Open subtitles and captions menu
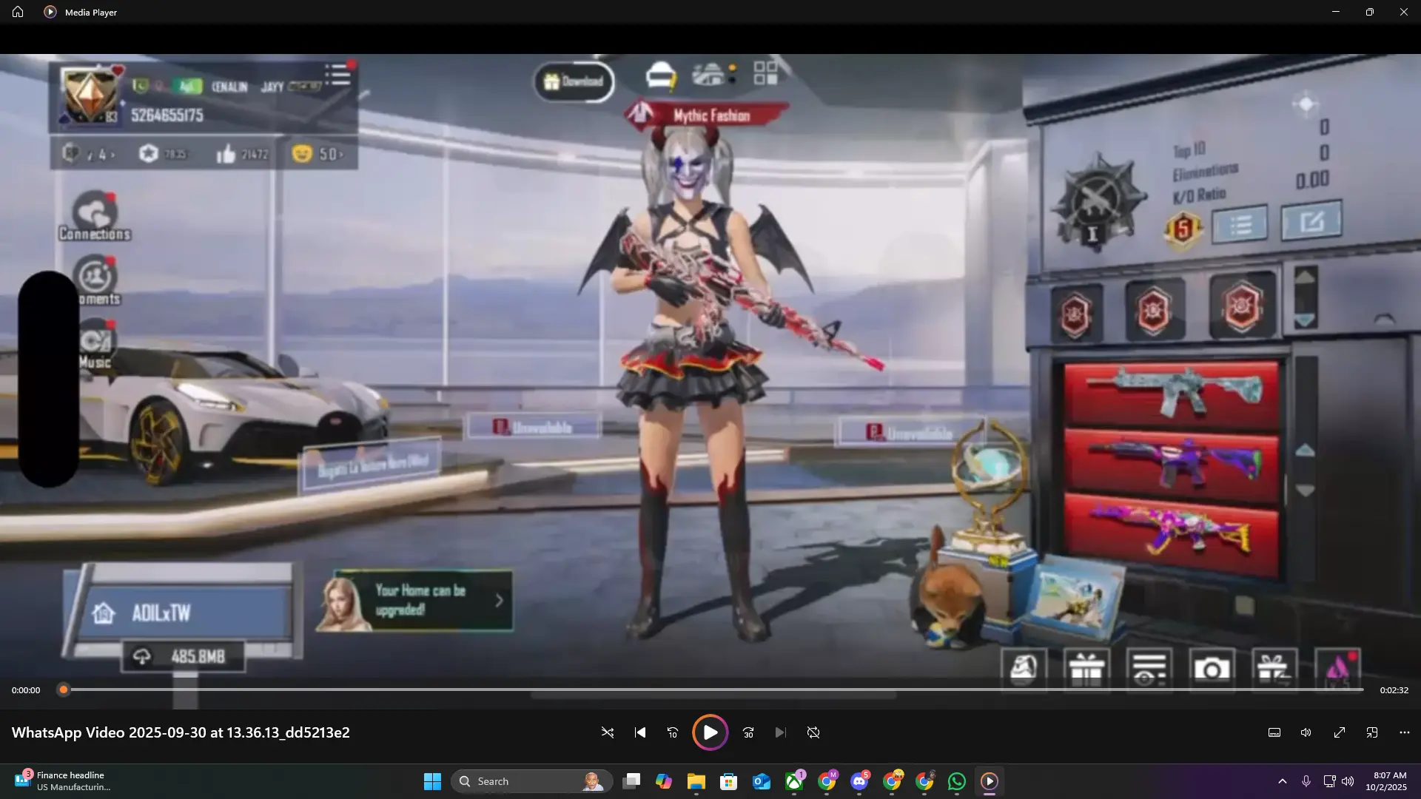Screen dimensions: 1421x799 point(1274,732)
